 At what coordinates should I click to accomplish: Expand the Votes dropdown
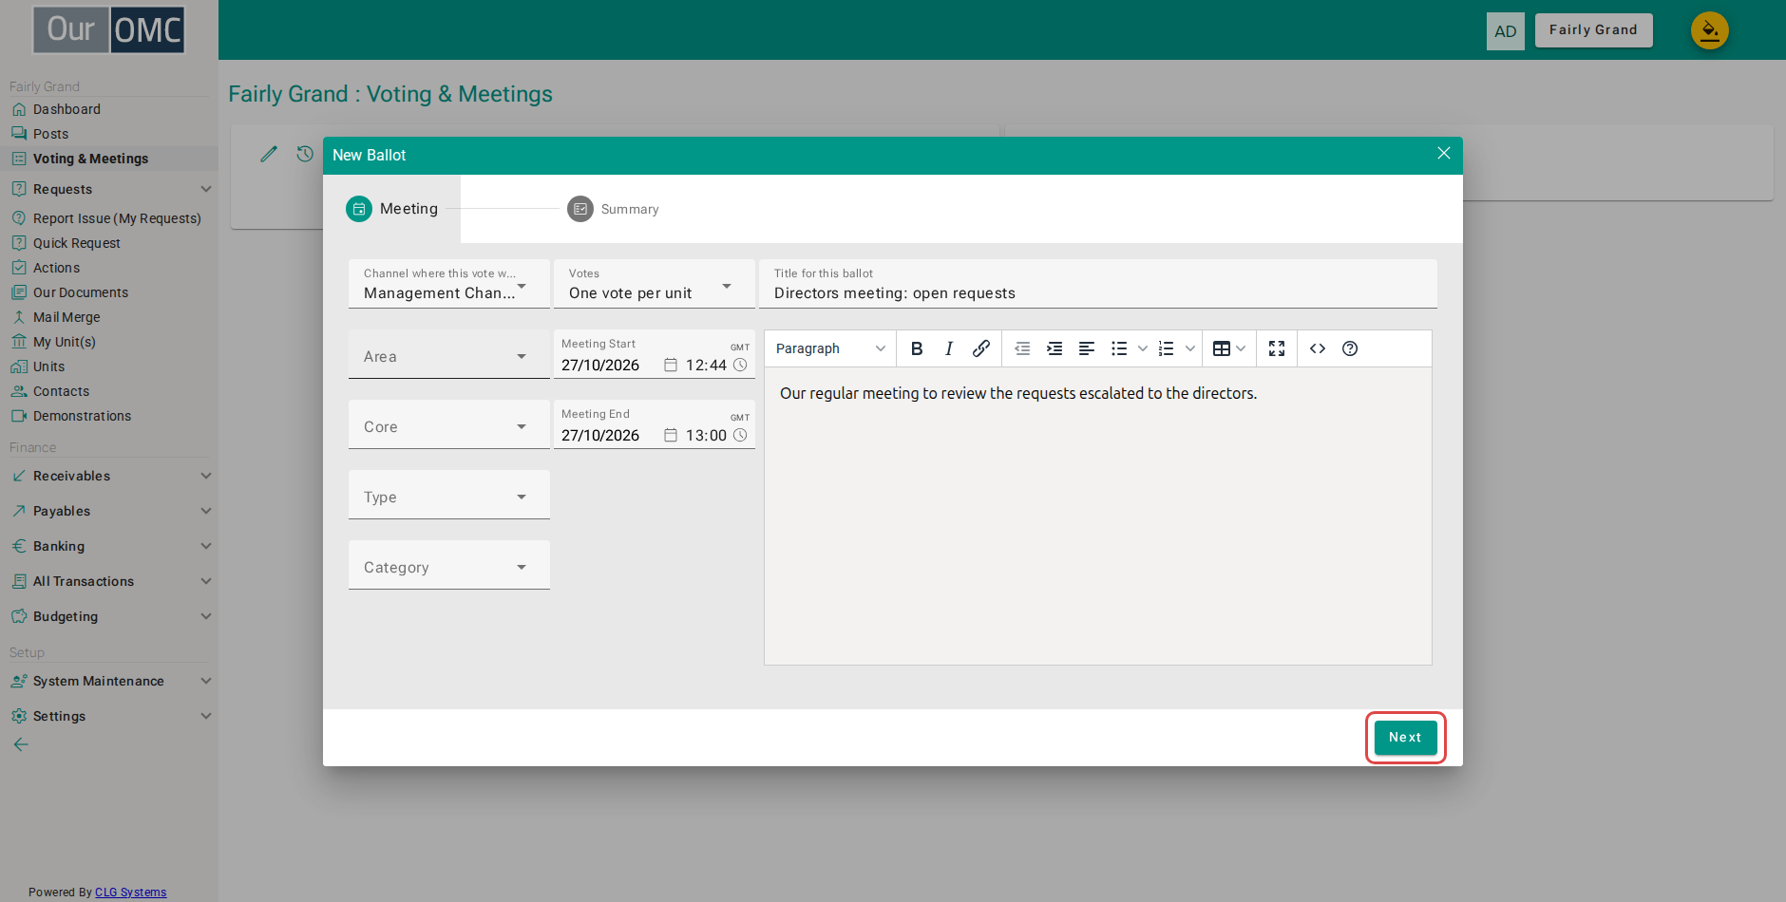[655, 284]
